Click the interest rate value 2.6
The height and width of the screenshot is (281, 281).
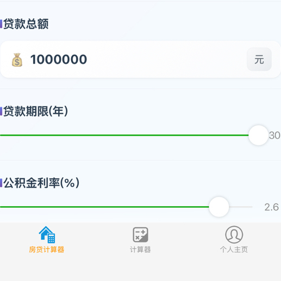tap(271, 207)
